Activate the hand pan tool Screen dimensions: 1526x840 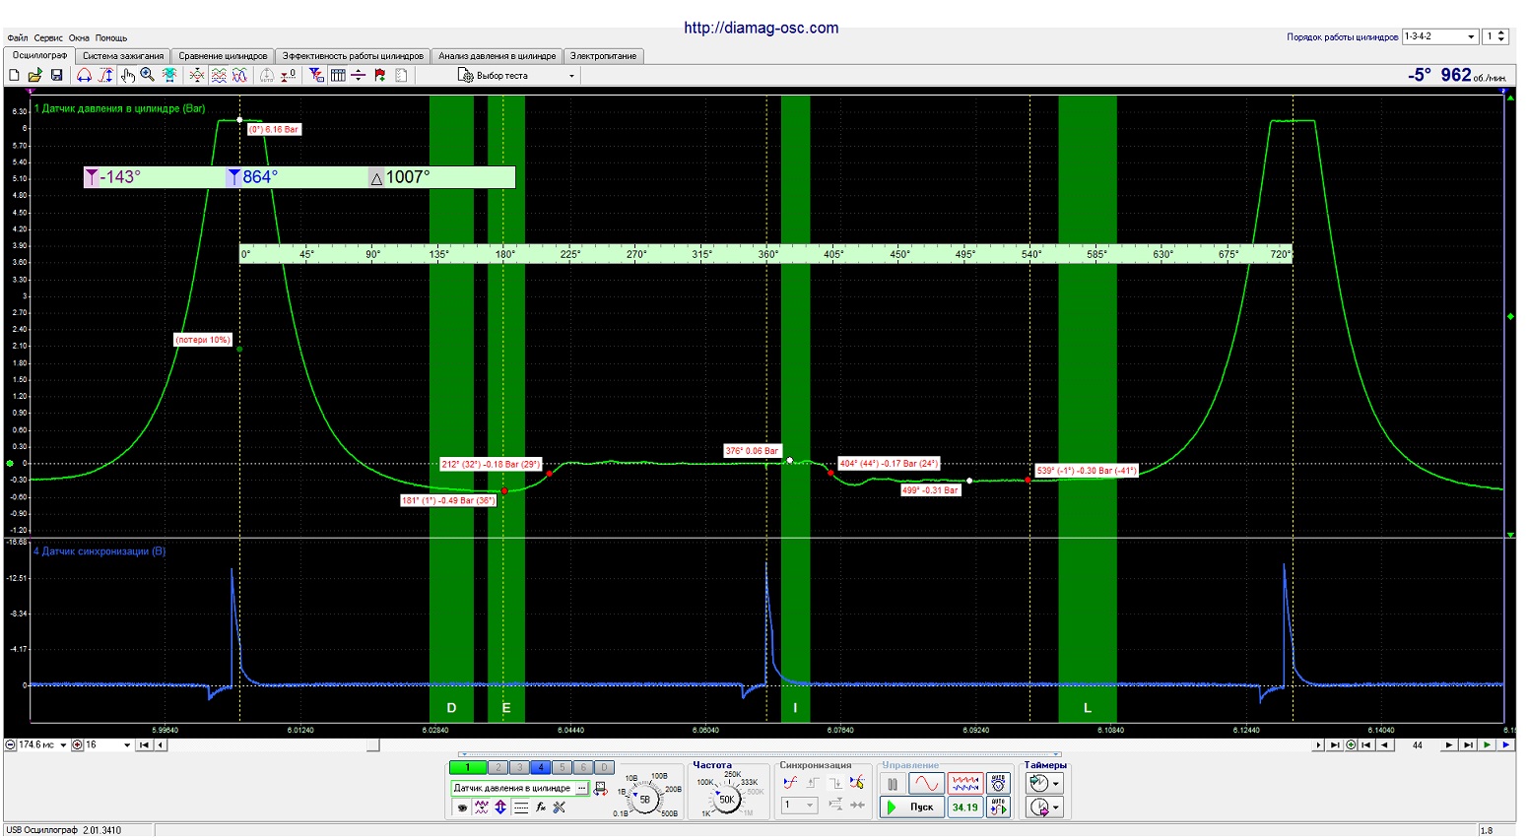[128, 75]
